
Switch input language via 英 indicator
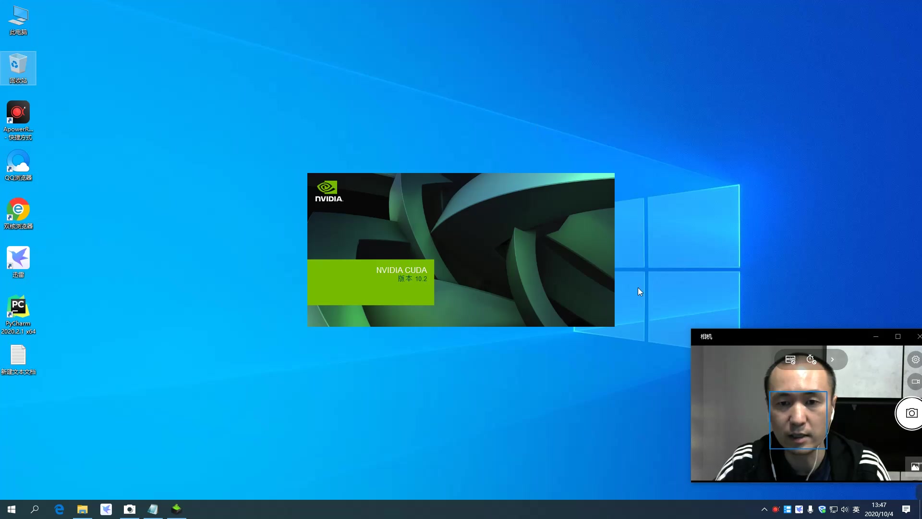pyautogui.click(x=856, y=509)
